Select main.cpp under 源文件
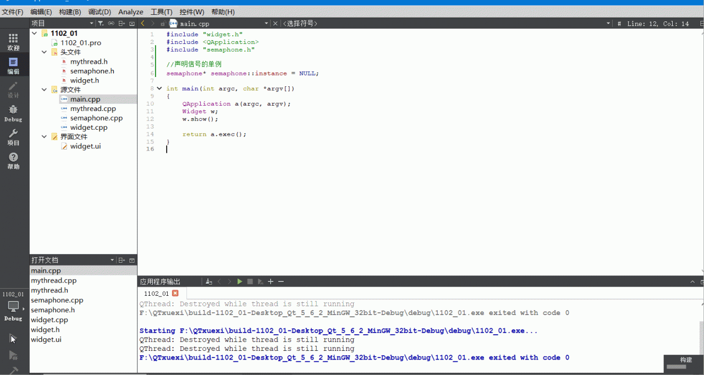 coord(85,99)
